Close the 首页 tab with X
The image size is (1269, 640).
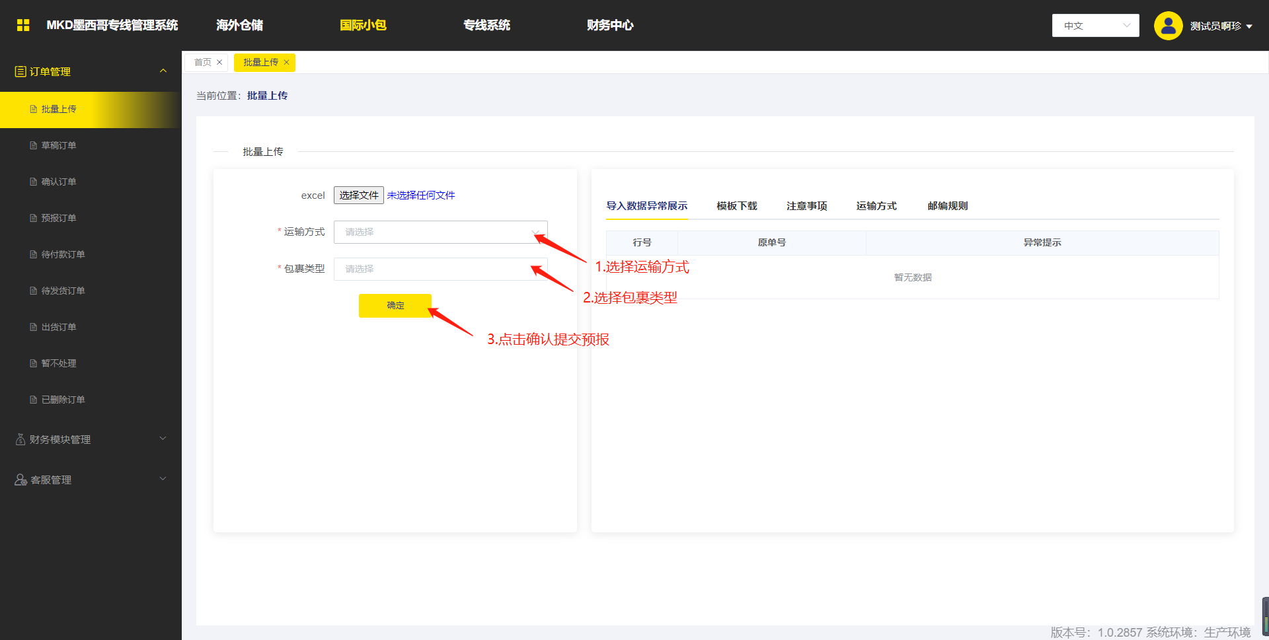[x=219, y=62]
